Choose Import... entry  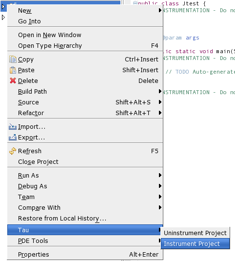tap(85, 127)
